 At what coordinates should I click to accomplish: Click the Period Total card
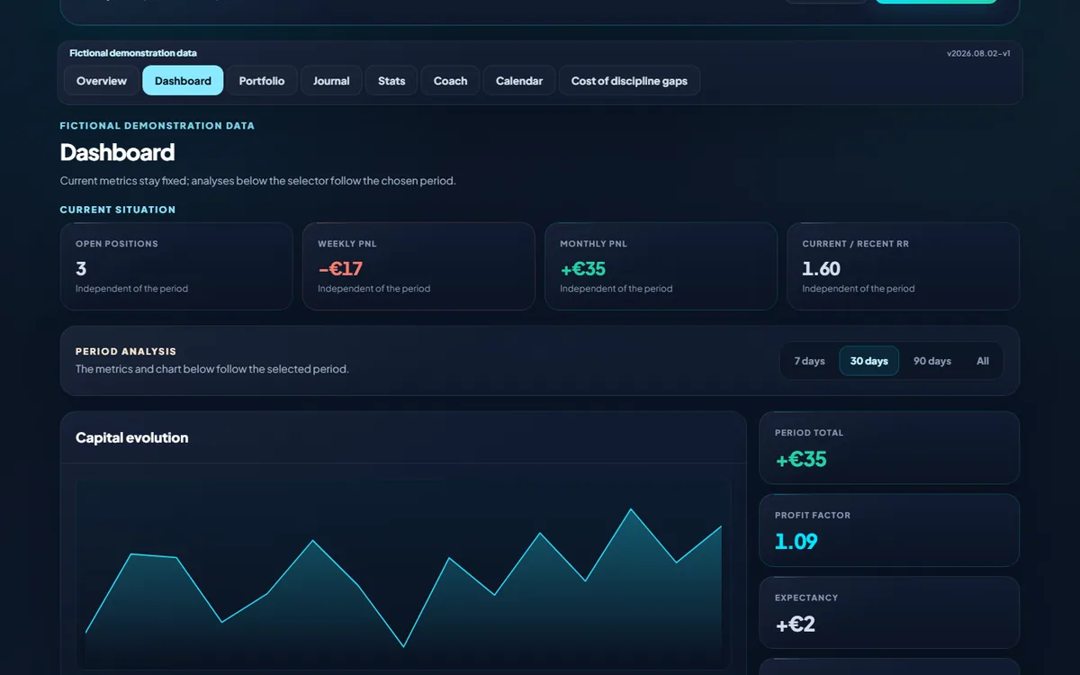(x=889, y=448)
